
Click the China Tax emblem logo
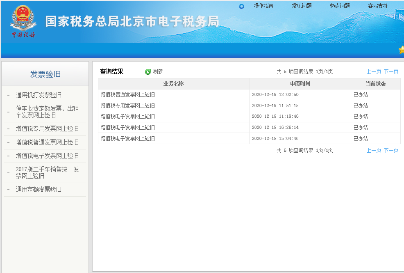coord(23,22)
